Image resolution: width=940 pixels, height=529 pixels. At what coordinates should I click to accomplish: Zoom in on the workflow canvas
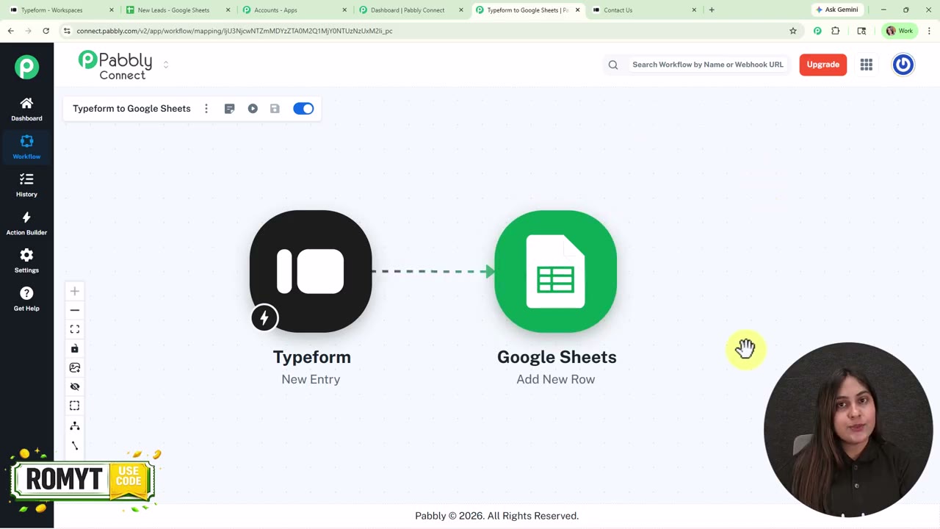tap(74, 292)
